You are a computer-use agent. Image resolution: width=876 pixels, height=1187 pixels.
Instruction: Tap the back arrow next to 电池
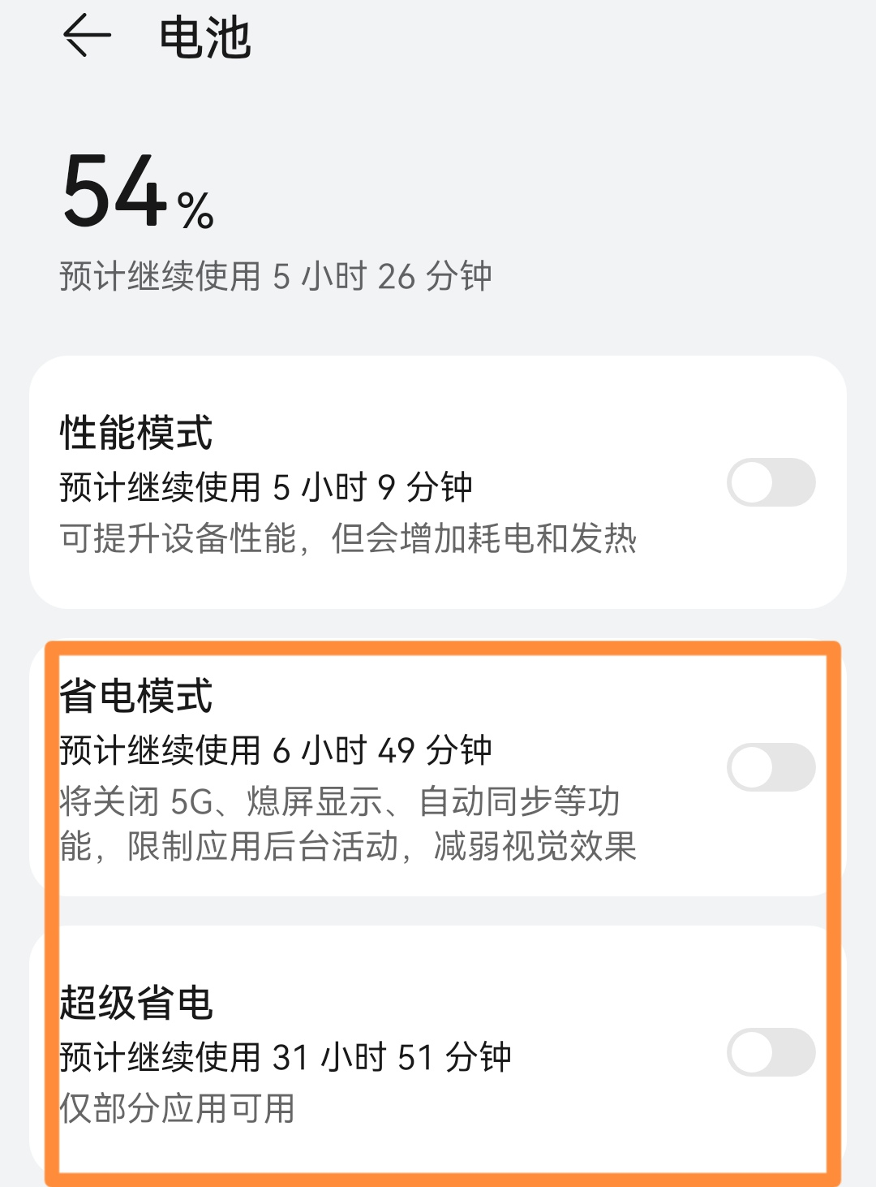tap(87, 37)
